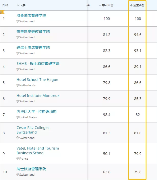Sort by 大学 column header

(21, 5)
